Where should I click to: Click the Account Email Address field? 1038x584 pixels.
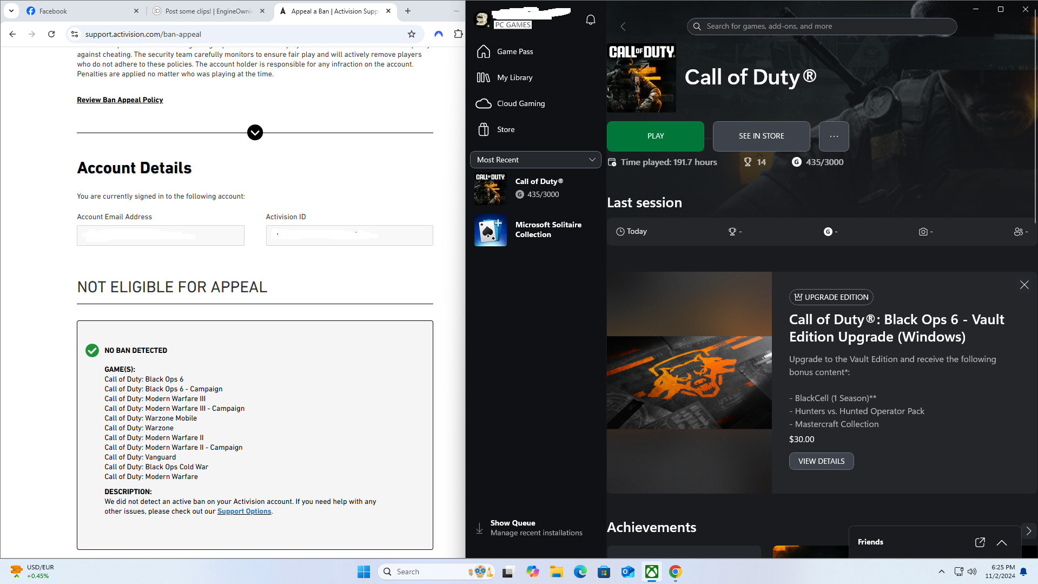click(x=161, y=235)
